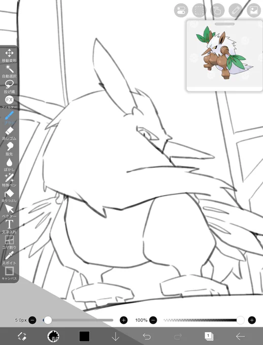Select the Smudge (指先) tool
263x345 pixels.
[x=9, y=149]
